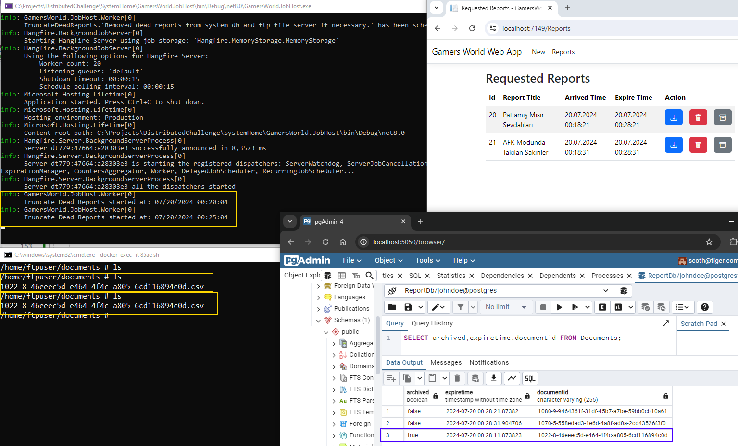Toggle the connection status icon of ReportDb

tap(392, 290)
